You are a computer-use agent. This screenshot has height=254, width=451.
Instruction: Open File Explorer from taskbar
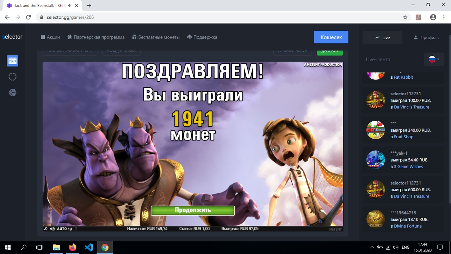tap(56, 247)
